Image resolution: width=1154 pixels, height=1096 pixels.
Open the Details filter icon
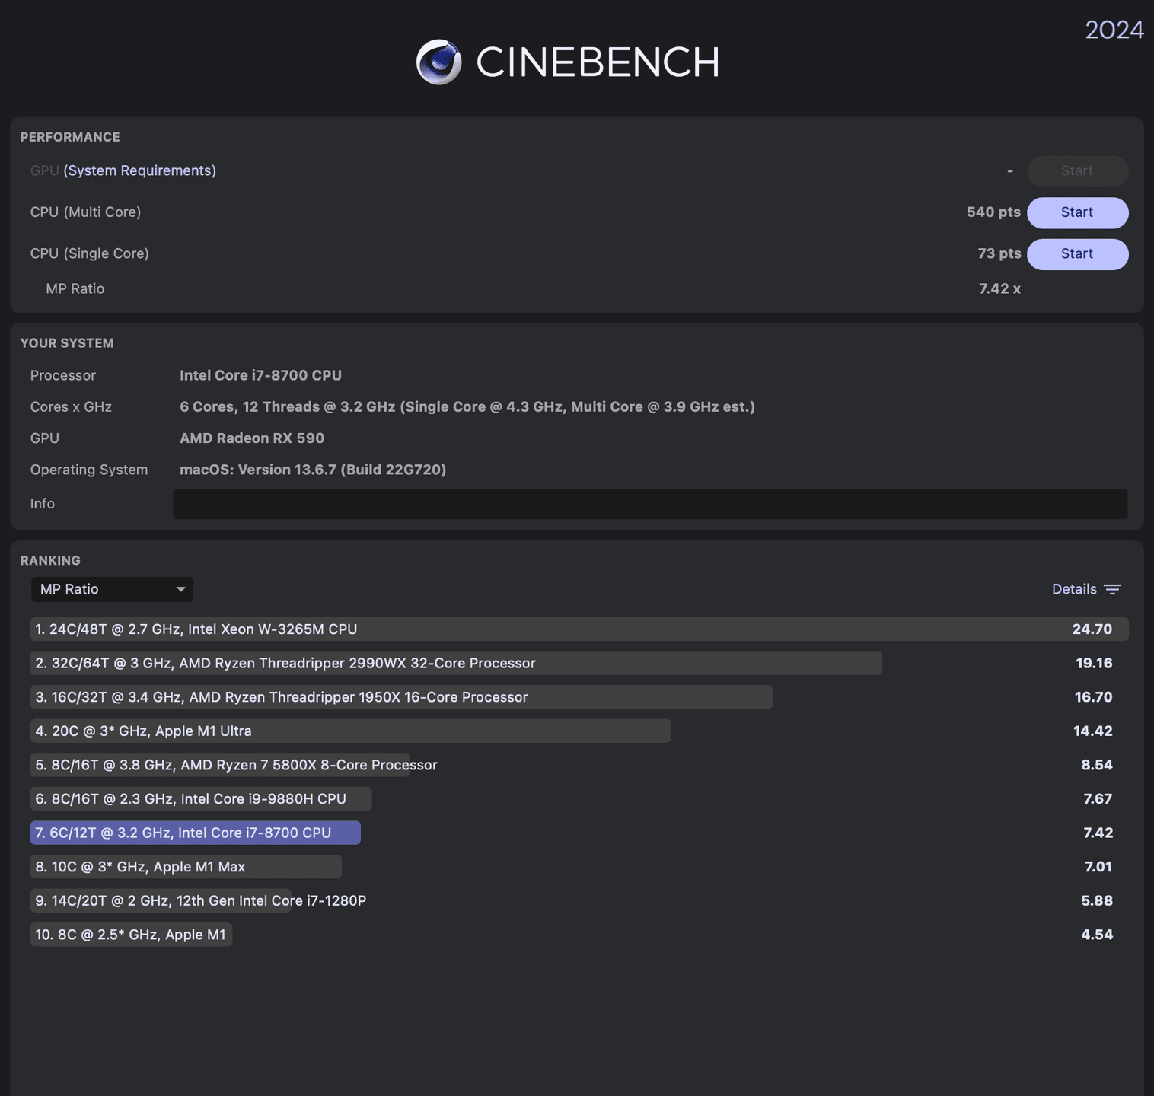tap(1112, 589)
